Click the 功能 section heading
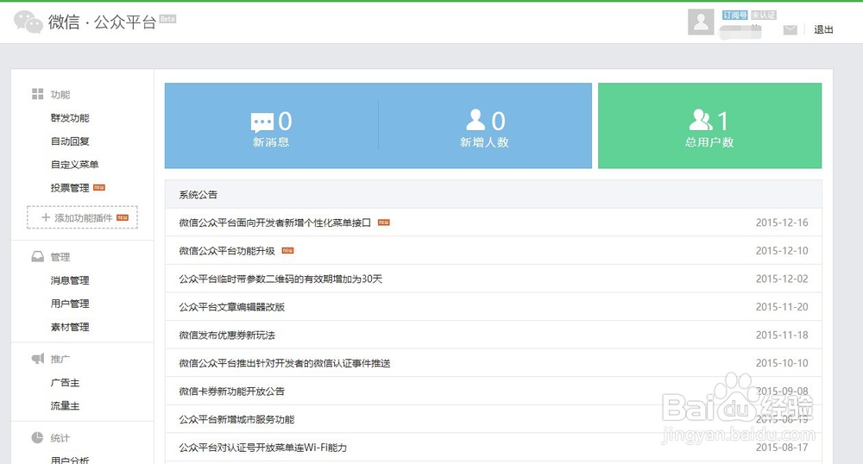 pyautogui.click(x=60, y=95)
